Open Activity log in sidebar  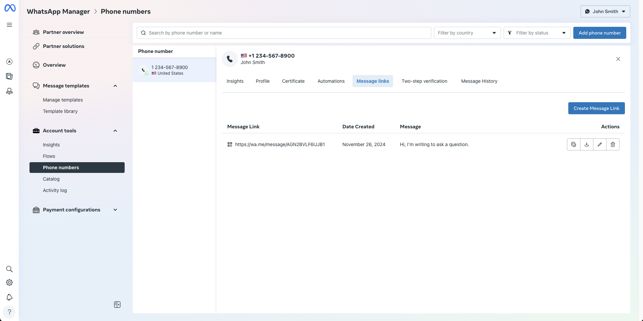coord(55,190)
